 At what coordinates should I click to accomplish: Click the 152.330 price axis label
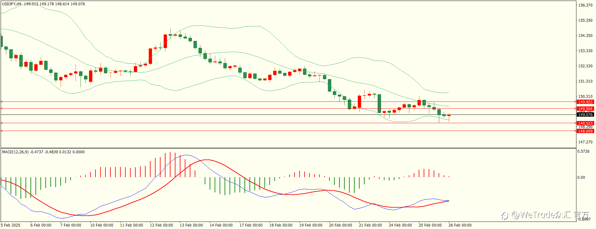[x=585, y=66]
